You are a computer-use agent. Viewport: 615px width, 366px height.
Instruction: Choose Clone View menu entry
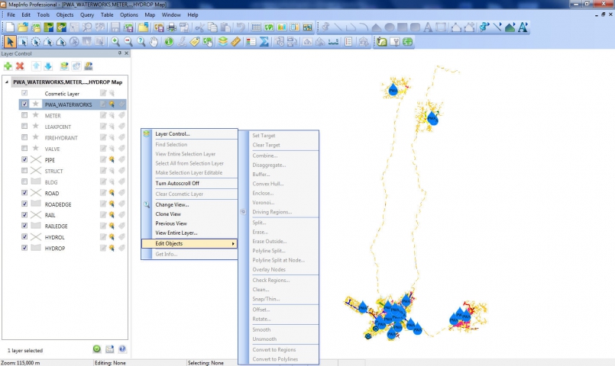pos(189,214)
